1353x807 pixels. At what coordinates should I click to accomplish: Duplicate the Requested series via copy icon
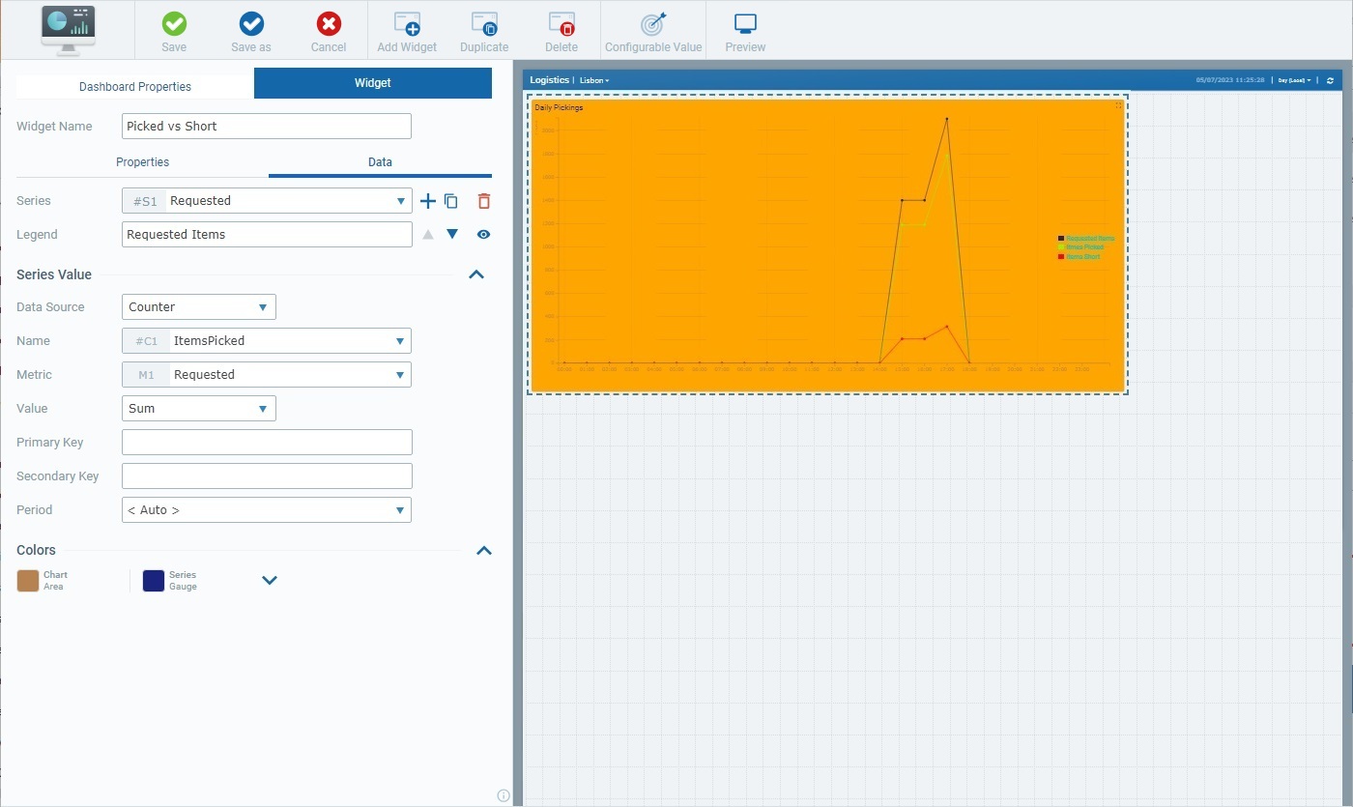[x=451, y=201]
